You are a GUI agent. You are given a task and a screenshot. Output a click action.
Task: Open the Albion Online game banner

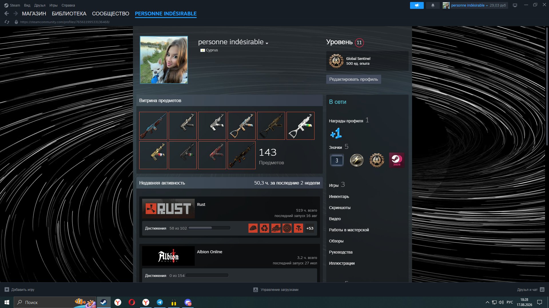(168, 256)
